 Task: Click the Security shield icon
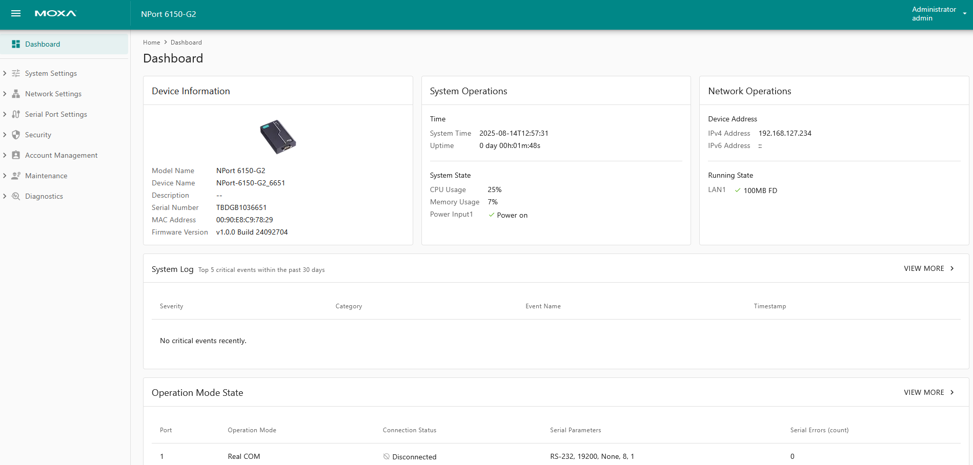pyautogui.click(x=16, y=135)
